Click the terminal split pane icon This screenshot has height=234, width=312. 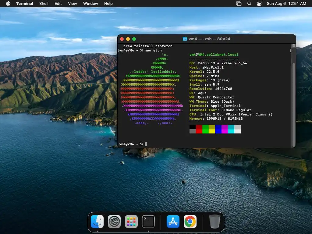(x=293, y=46)
